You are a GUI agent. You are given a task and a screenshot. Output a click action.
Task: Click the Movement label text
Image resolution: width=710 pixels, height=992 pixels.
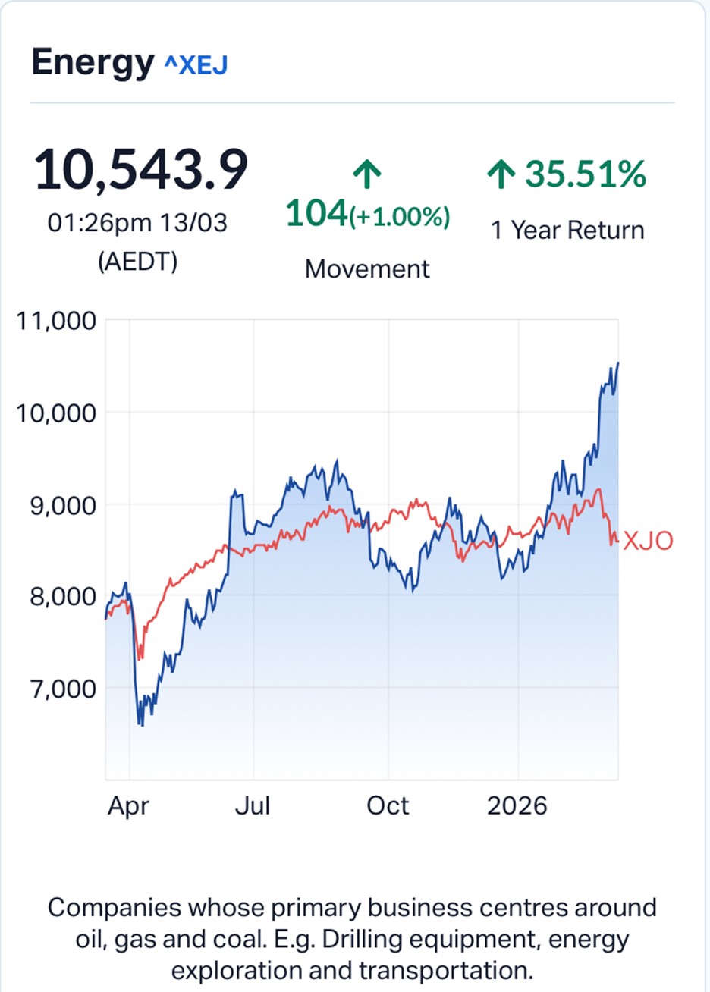(367, 269)
